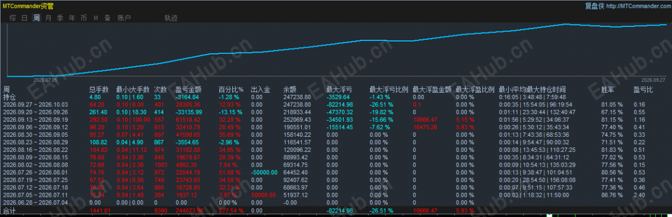
Task: Click the 盈亏金额 column header
Action: coord(188,90)
